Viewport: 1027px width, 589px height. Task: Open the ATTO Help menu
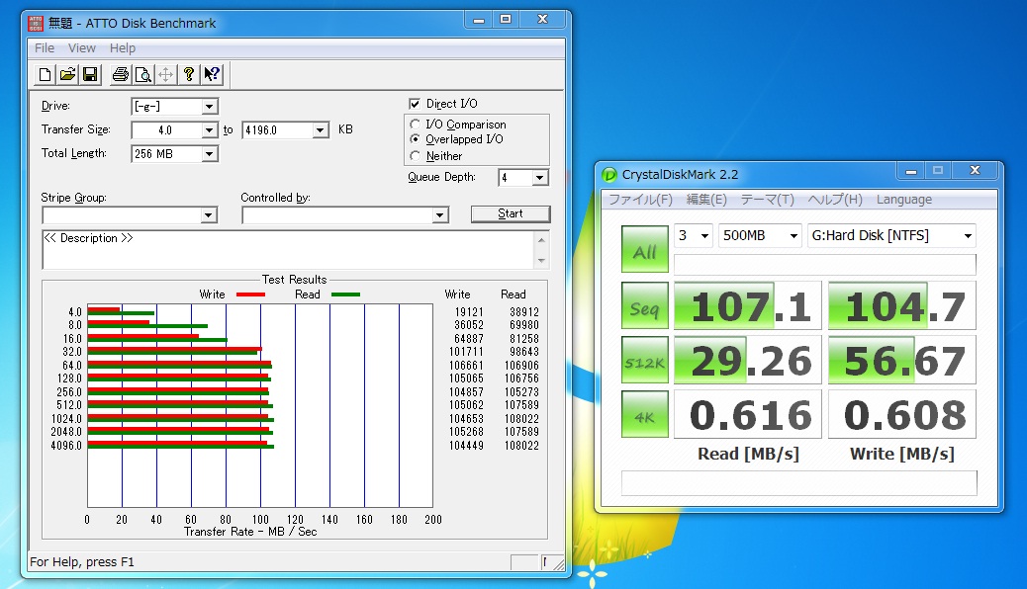[123, 48]
